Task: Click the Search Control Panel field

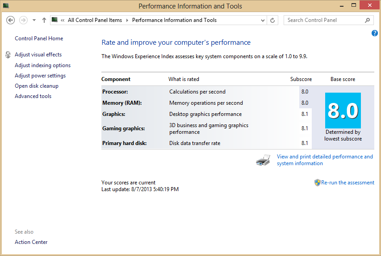Action: pos(324,20)
